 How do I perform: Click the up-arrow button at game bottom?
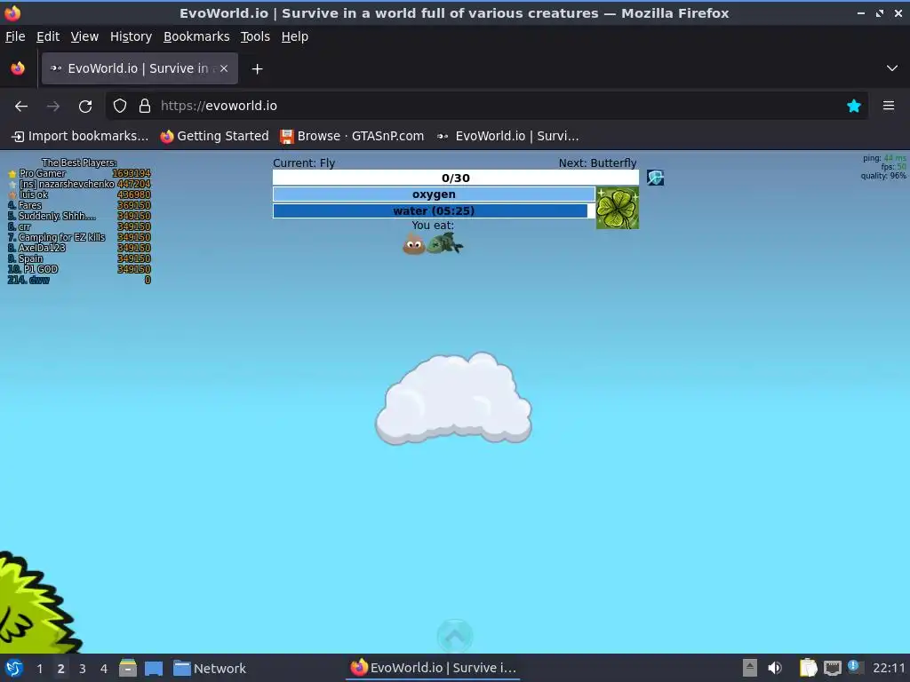coord(455,636)
